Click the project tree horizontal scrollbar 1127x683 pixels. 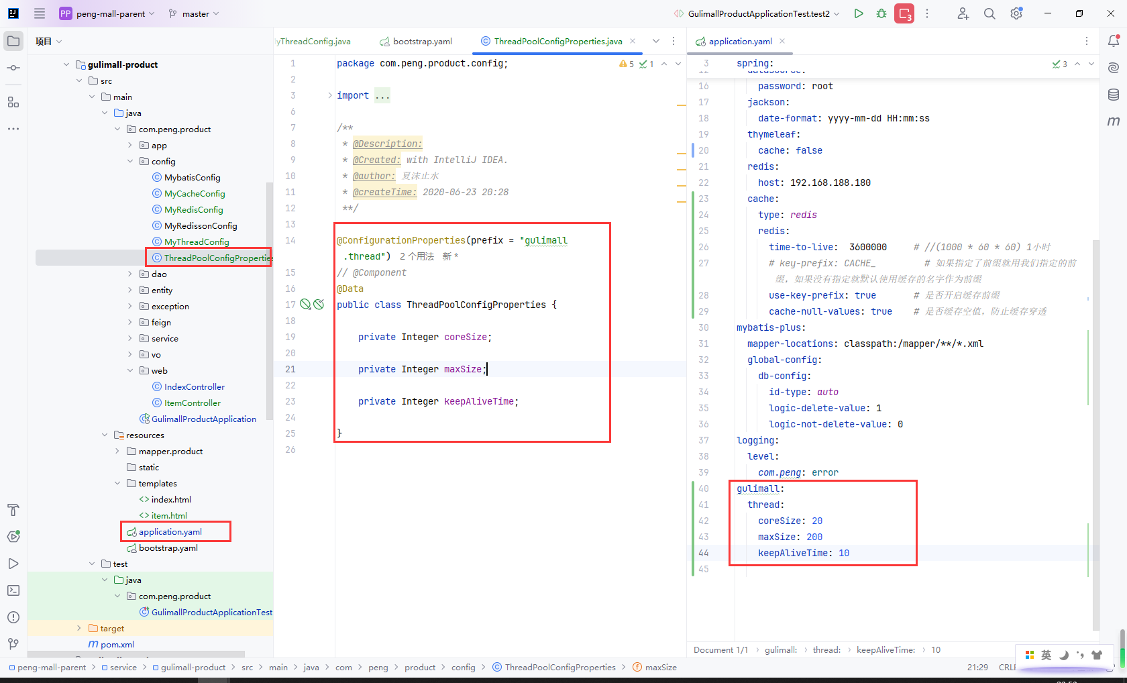136,653
